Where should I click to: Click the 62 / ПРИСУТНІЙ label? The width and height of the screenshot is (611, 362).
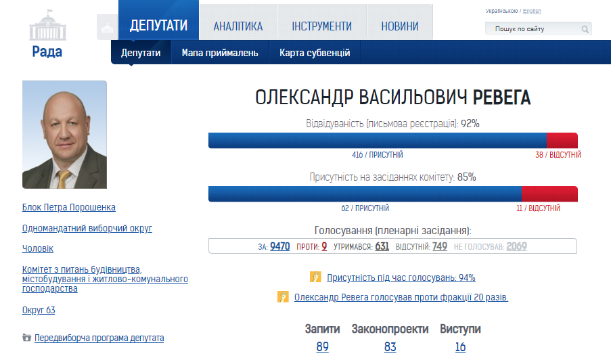coord(365,208)
